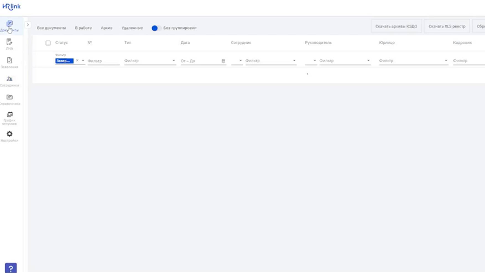The height and width of the screenshot is (273, 485).
Task: Click the help question mark button
Action: pos(11,268)
